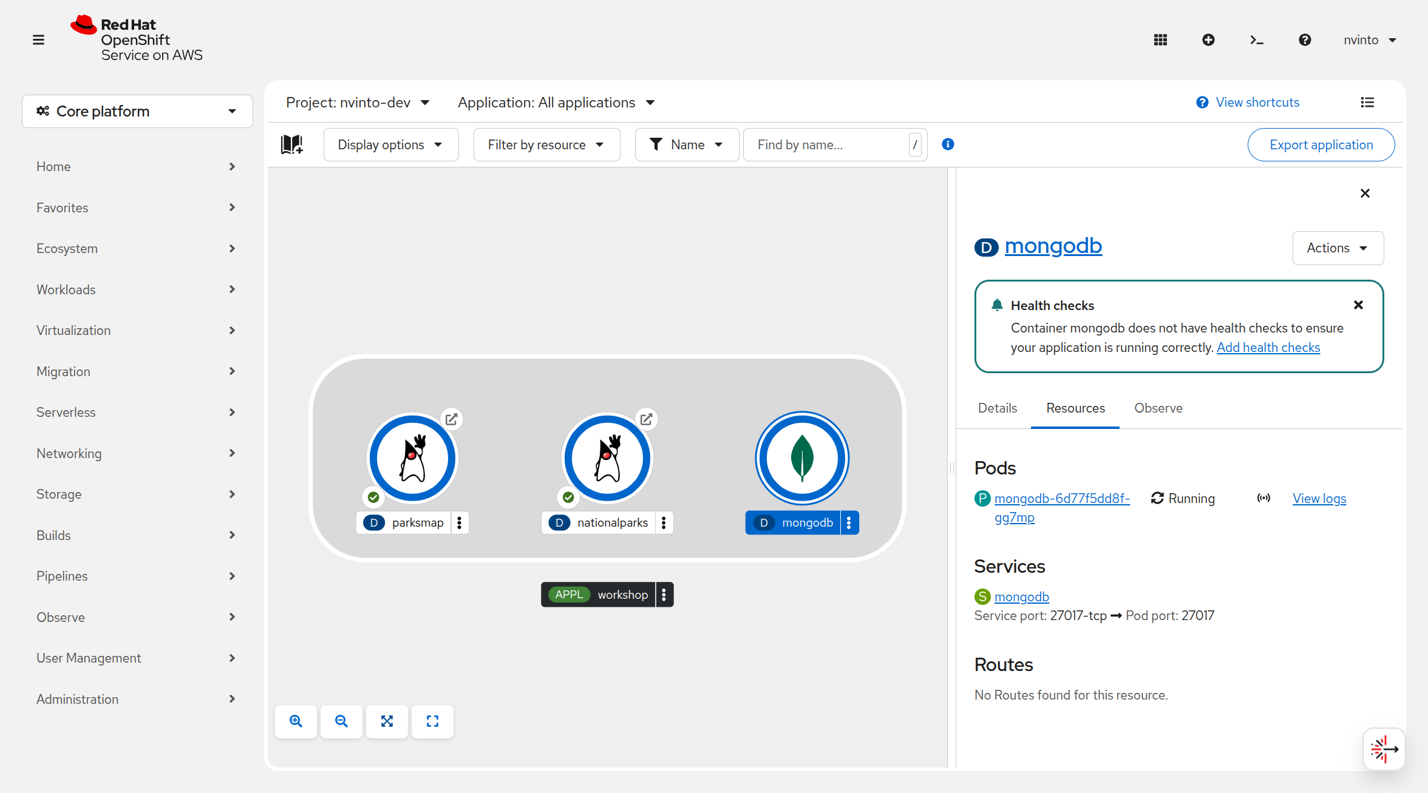Open the Lightspeed assistant floating button
Viewport: 1428px width, 793px height.
pos(1384,749)
